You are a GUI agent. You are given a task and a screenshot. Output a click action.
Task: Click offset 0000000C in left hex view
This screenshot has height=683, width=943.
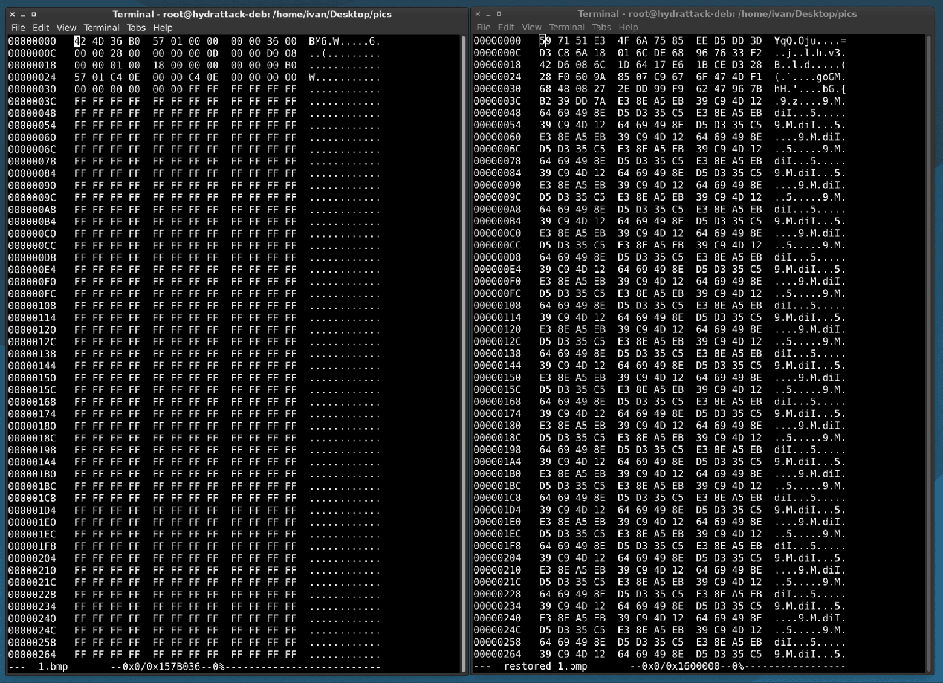click(32, 53)
